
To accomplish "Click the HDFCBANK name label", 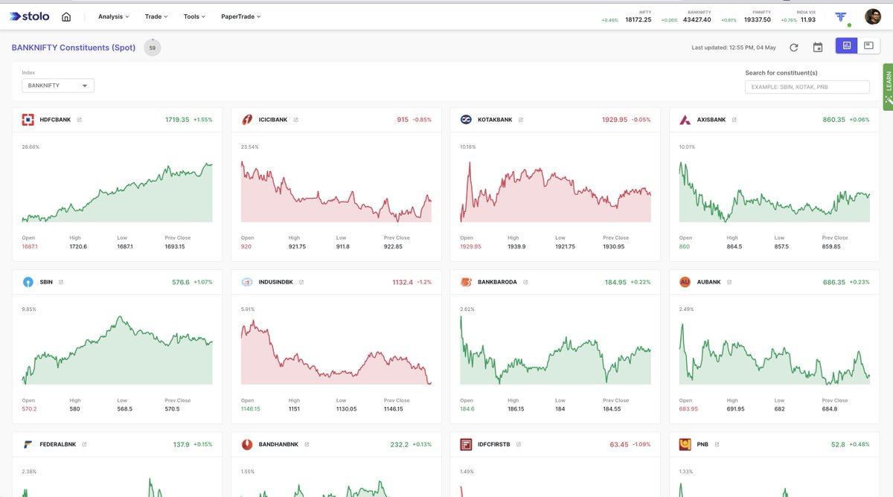I will (55, 120).
